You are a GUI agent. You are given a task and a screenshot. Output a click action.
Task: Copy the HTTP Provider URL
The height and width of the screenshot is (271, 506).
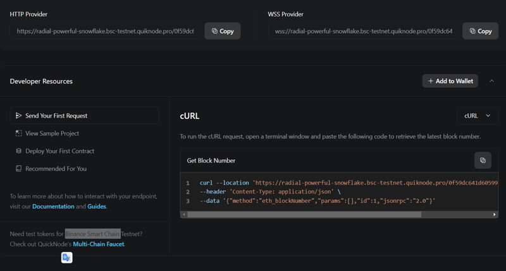pyautogui.click(x=222, y=31)
